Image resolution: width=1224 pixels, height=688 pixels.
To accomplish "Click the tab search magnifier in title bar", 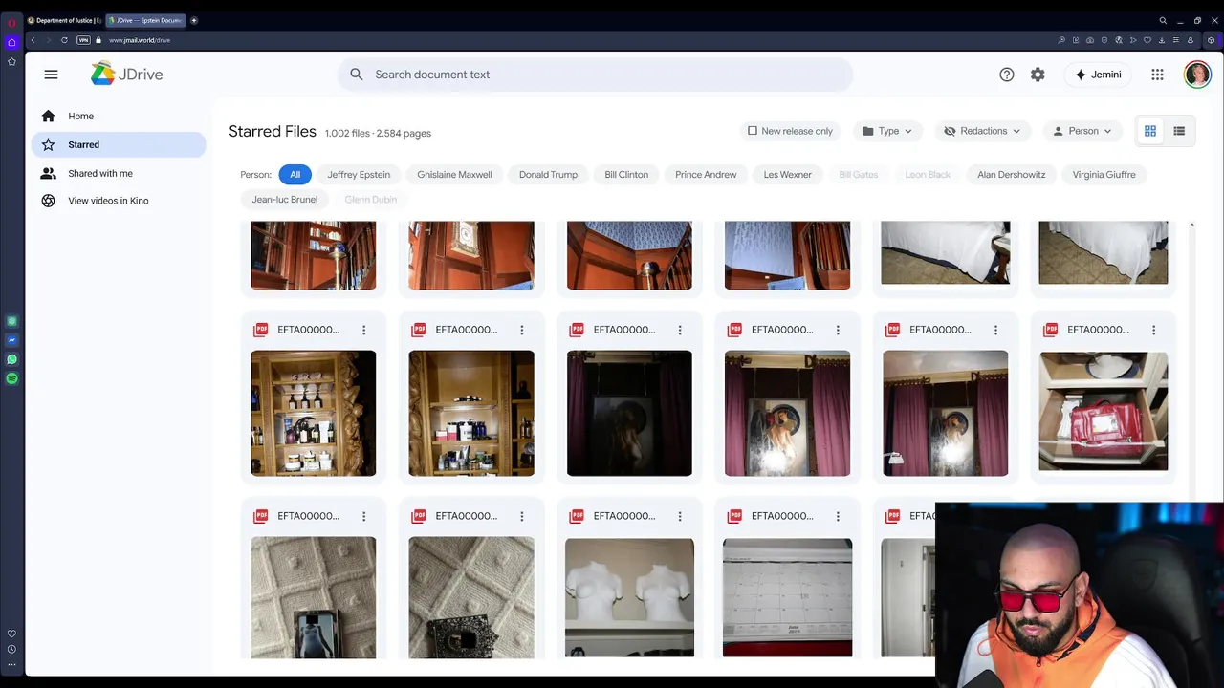I will tap(1163, 20).
